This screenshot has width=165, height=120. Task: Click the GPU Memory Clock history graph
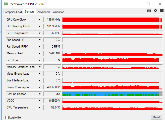click(112, 26)
